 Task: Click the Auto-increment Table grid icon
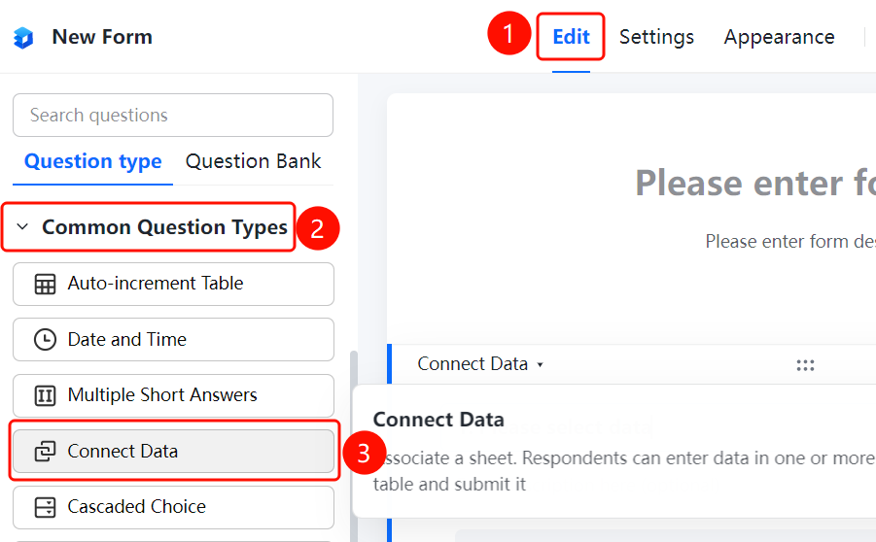45,284
